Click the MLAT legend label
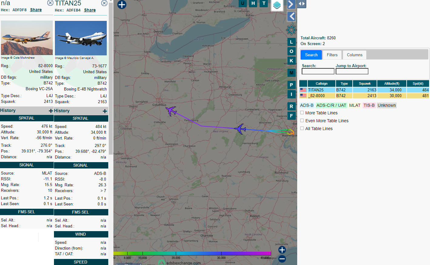 point(355,105)
